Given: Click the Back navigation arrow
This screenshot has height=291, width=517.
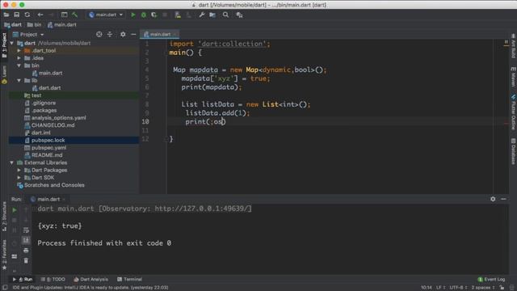Looking at the screenshot, I should 40,15.
